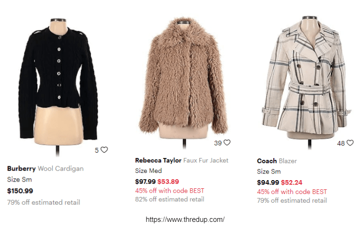Image resolution: width=364 pixels, height=232 pixels.
Task: Click heart icon on Rebecca Taylor jacket
Action: pyautogui.click(x=227, y=143)
